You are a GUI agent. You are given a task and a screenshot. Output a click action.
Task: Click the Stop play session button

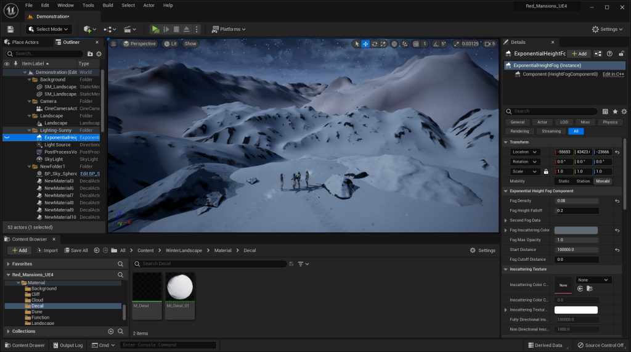pos(176,29)
